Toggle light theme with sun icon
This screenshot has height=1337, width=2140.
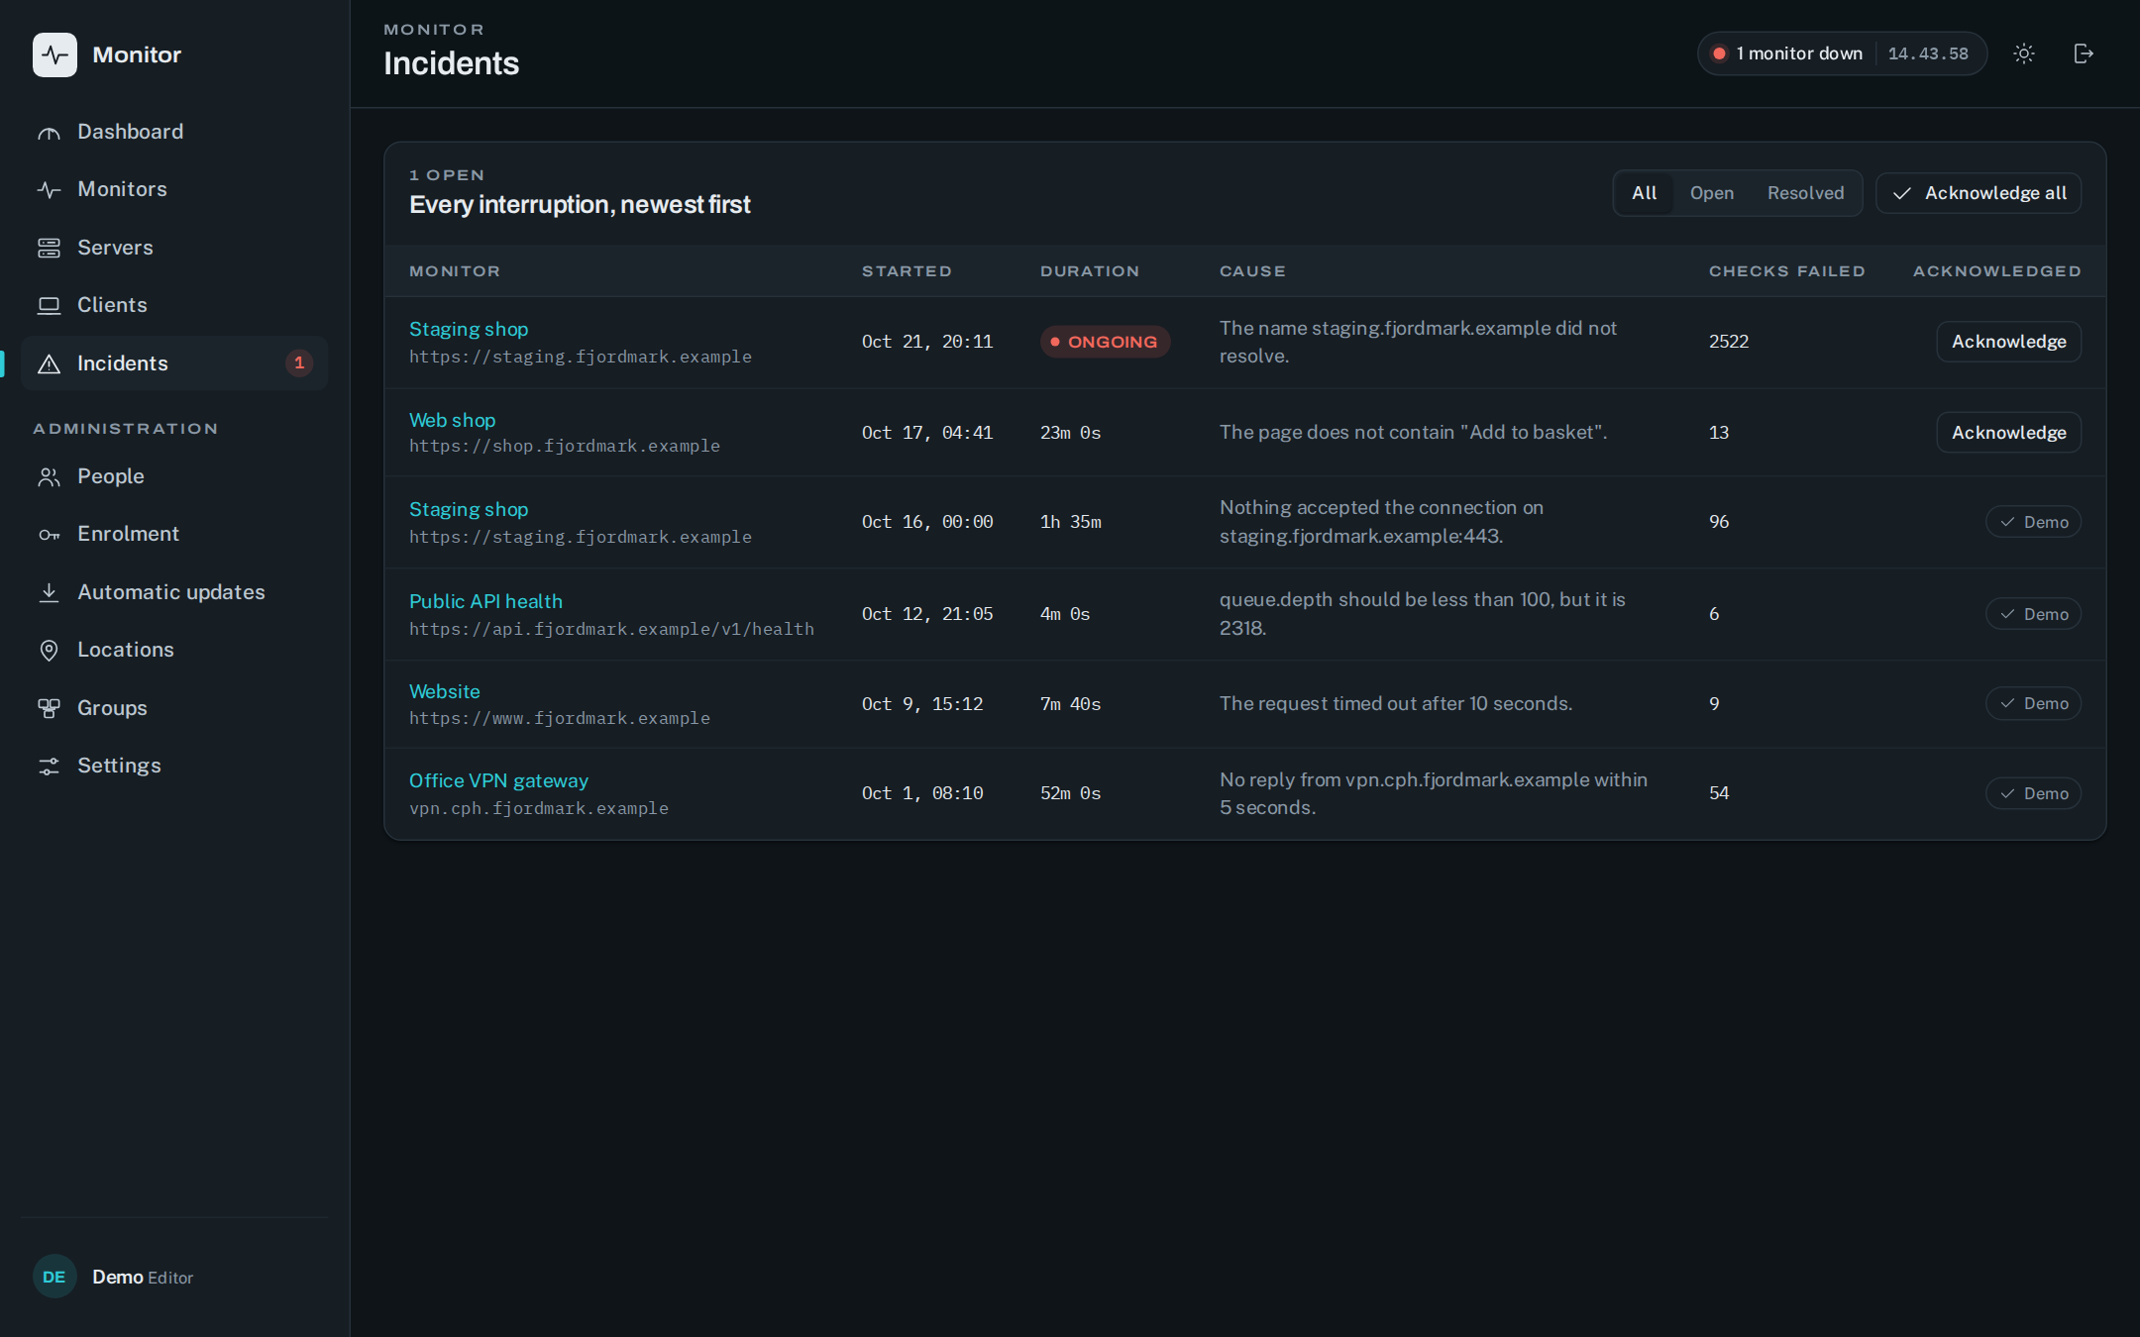point(2024,53)
